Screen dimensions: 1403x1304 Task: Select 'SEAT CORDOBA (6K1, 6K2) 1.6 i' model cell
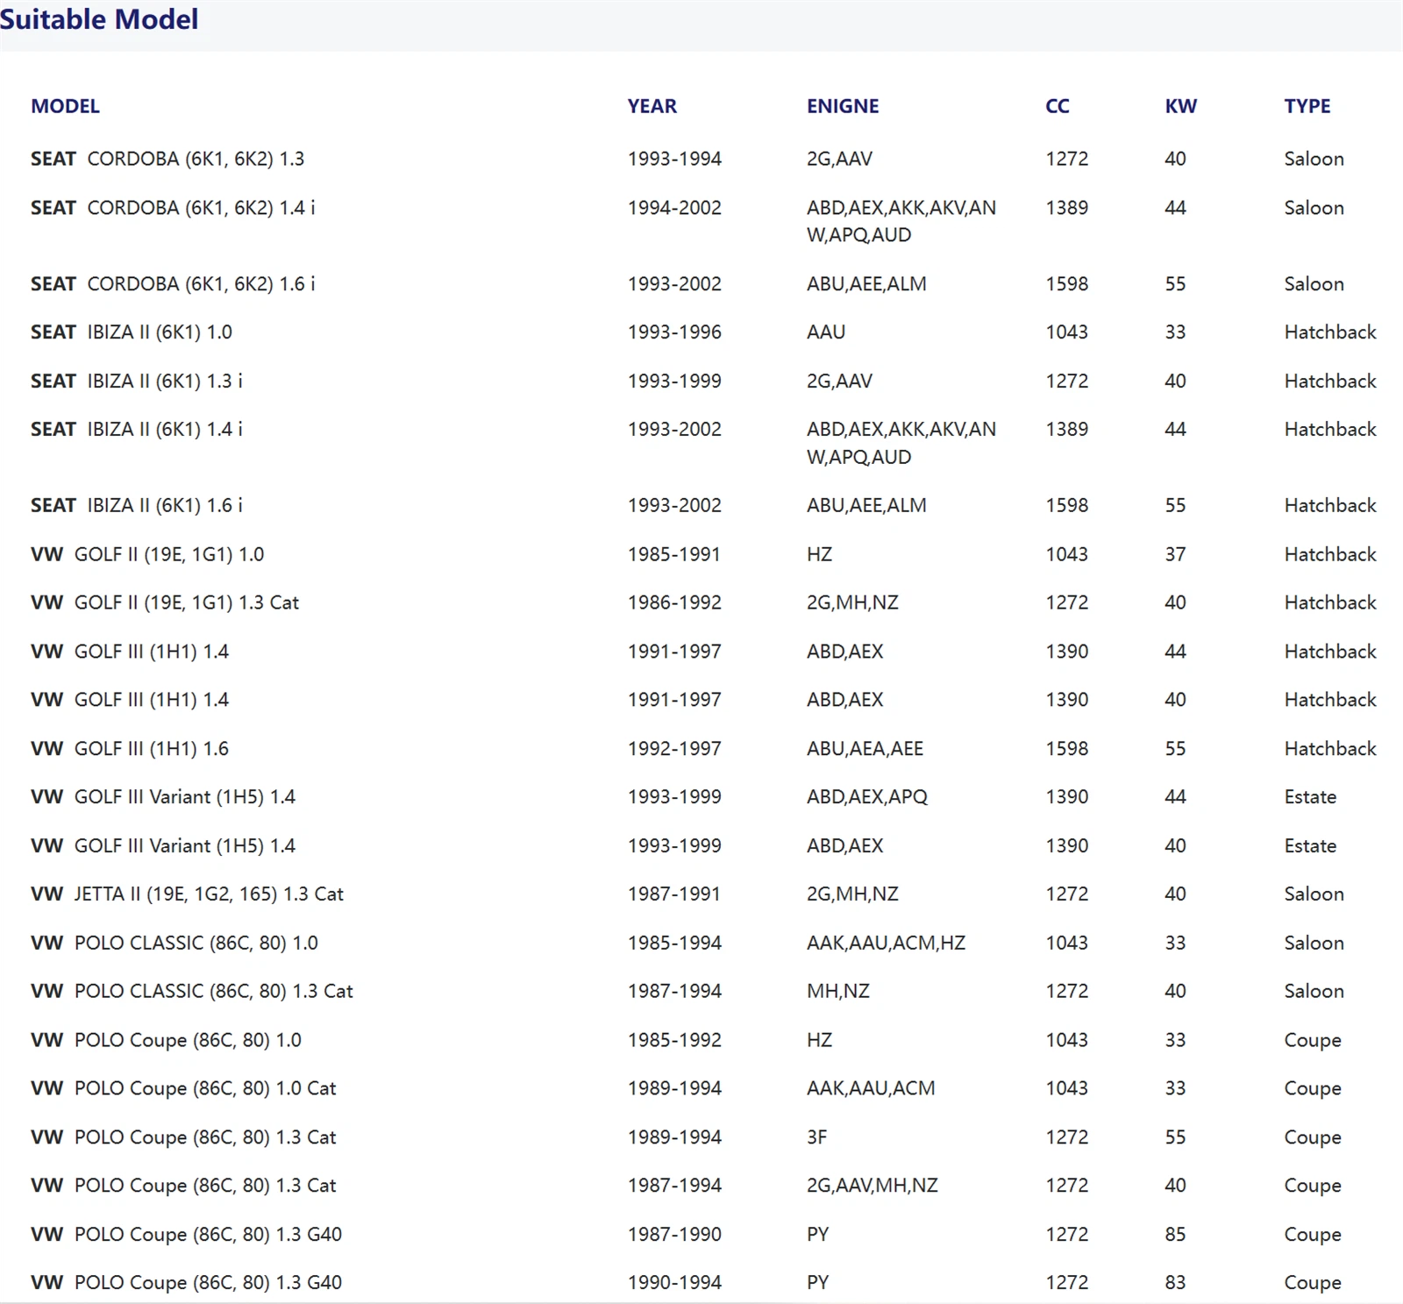(x=173, y=284)
